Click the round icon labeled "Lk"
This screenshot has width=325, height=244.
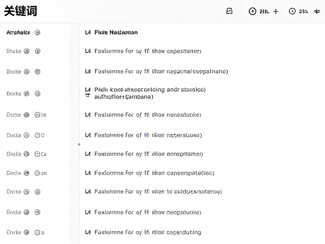37,115
